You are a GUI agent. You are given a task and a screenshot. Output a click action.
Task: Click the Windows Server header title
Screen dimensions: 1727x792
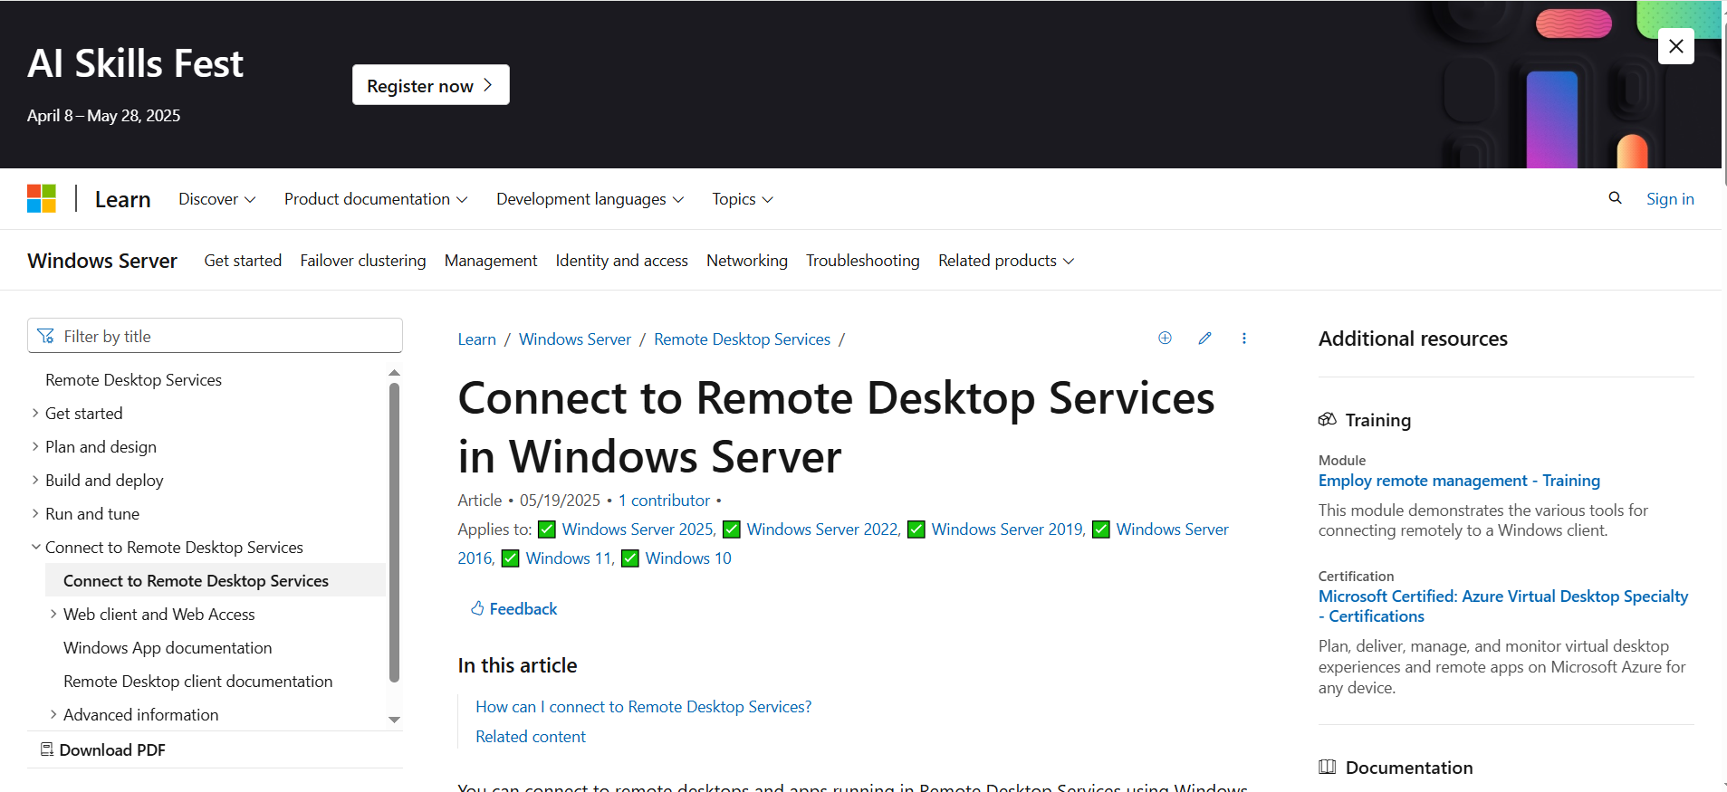coord(102,261)
